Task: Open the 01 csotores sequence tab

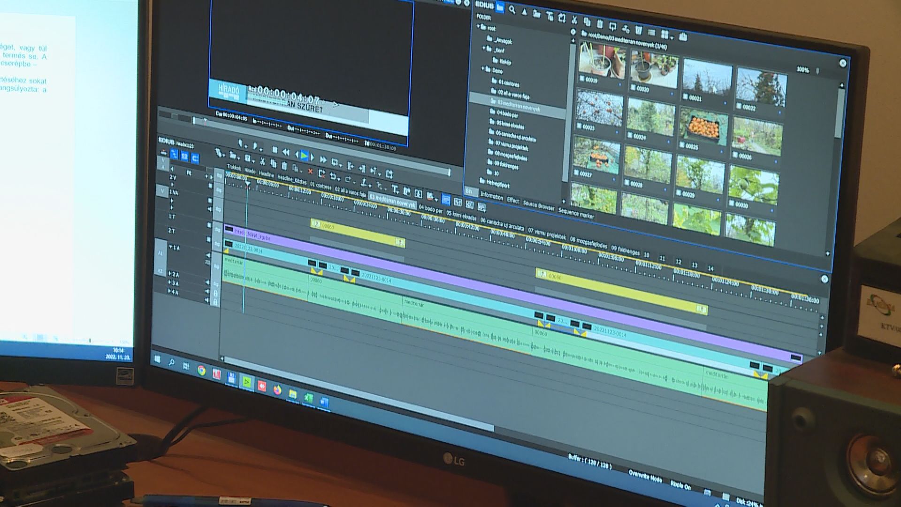Action: pyautogui.click(x=321, y=186)
